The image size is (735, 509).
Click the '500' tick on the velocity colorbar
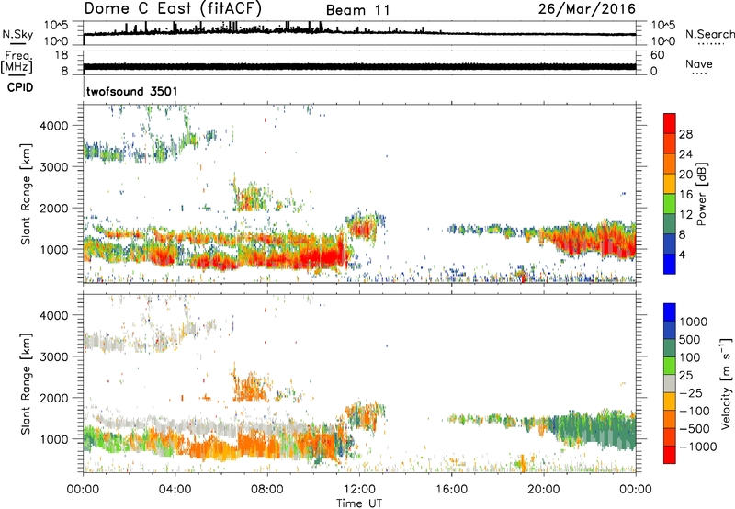(689, 340)
